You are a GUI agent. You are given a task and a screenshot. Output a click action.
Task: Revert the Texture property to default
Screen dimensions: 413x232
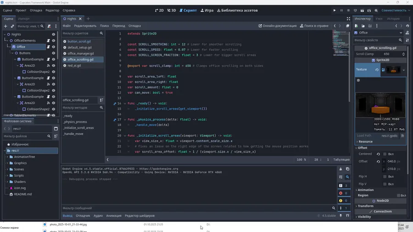click(x=377, y=70)
